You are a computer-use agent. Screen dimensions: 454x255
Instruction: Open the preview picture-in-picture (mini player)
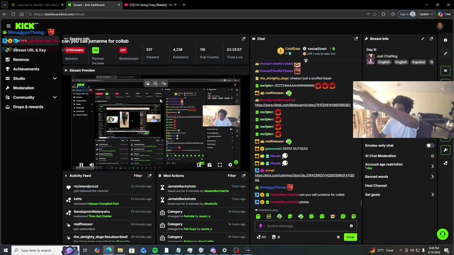[199, 165]
